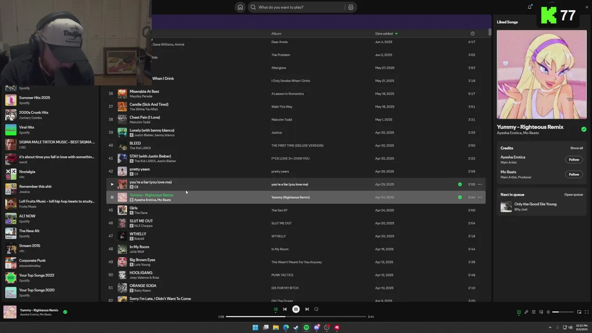Click Yummy album art in Now Playing
Image resolution: width=592 pixels, height=333 pixels.
tap(542, 74)
